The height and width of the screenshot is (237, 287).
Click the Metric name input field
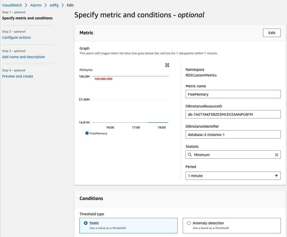tap(233, 94)
